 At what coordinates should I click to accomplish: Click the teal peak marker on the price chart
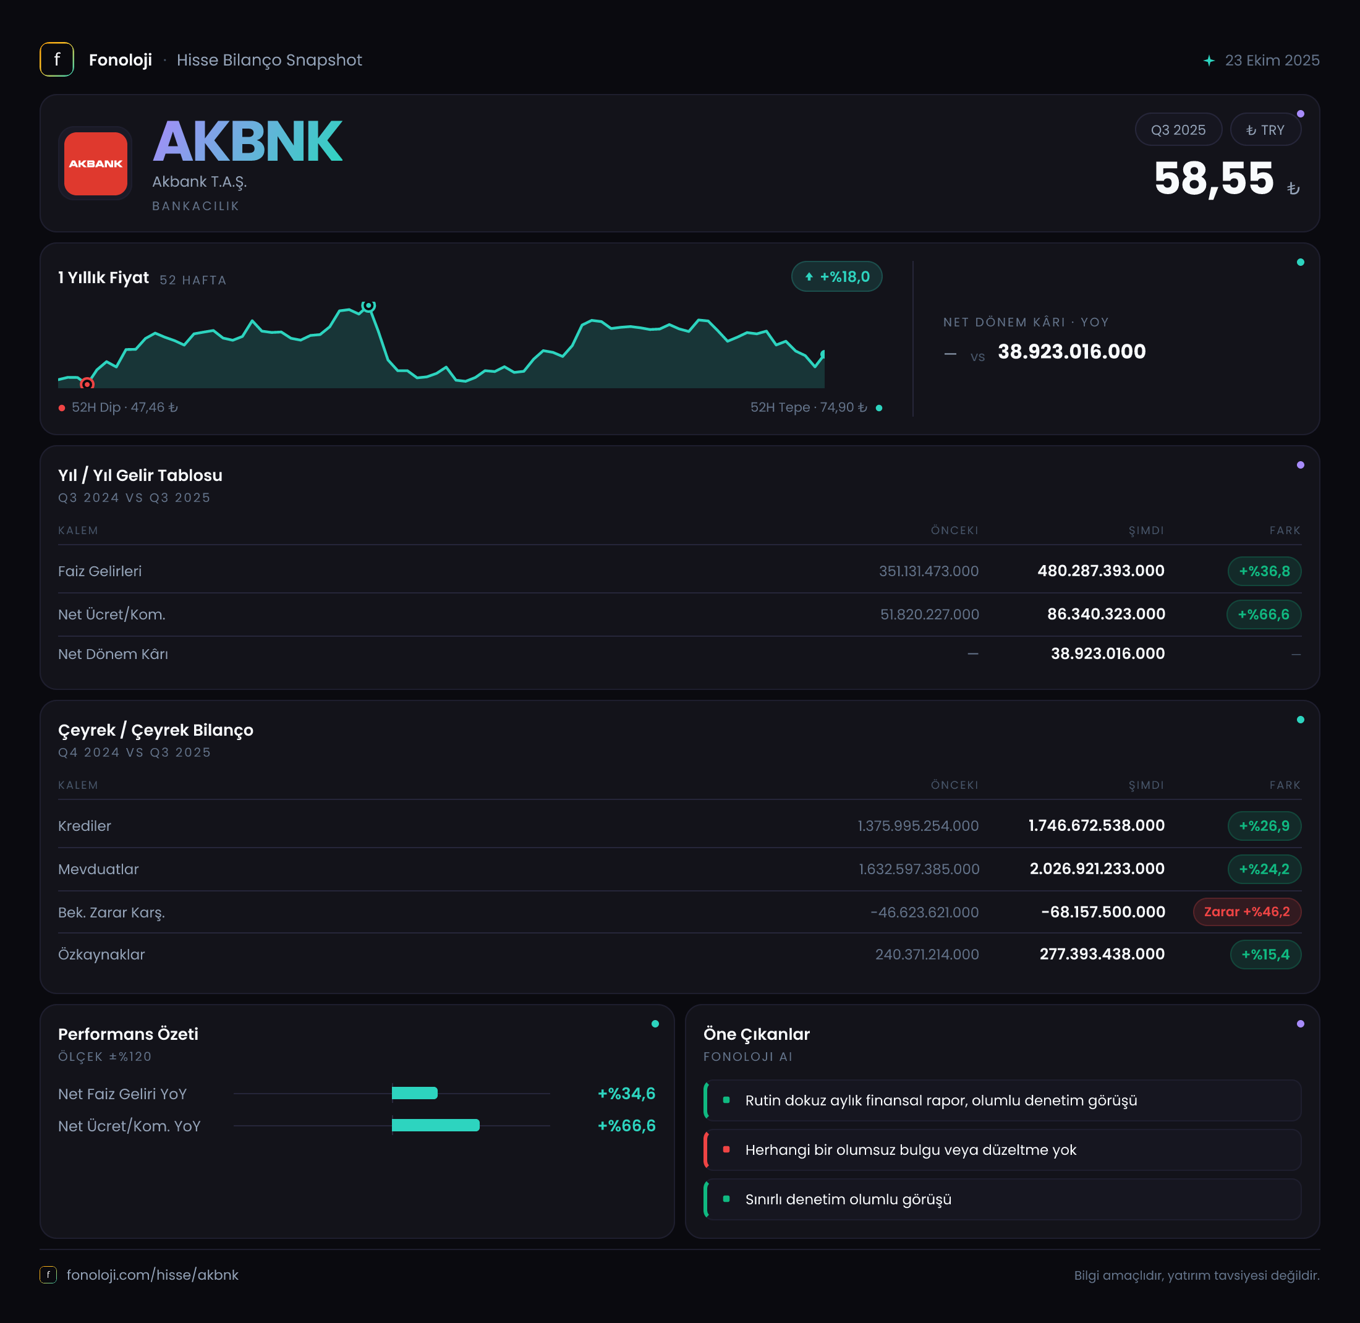point(369,306)
